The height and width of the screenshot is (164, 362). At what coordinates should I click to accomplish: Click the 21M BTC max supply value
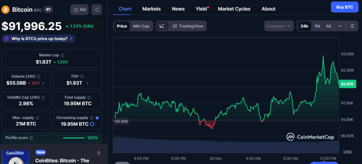click(26, 124)
